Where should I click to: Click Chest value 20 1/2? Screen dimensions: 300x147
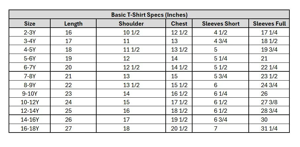(179, 128)
